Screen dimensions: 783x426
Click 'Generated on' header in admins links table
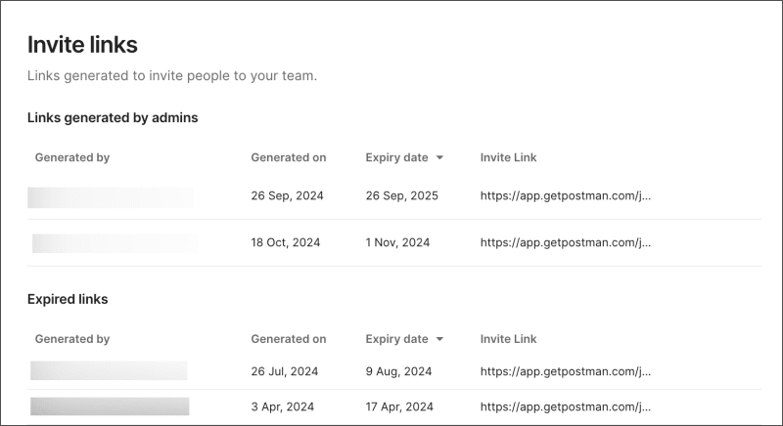coord(289,157)
